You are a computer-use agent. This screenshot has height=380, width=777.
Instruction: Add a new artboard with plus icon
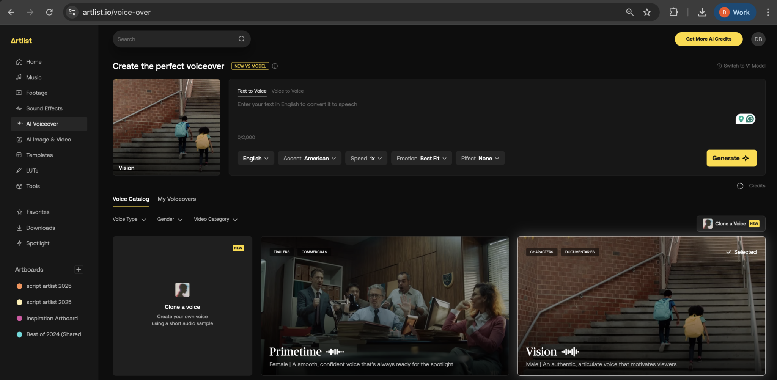coord(79,270)
